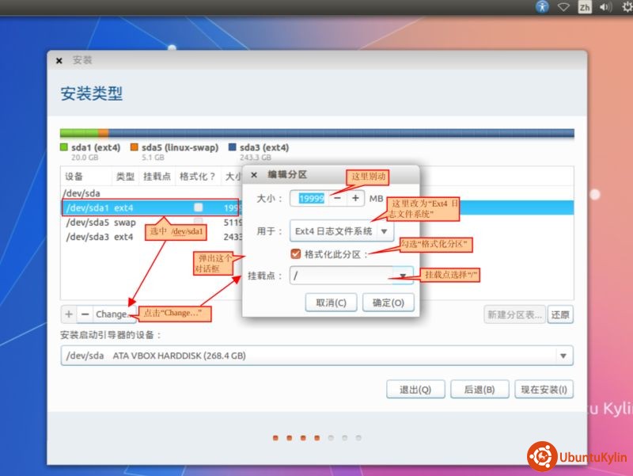Decrease partition size with minus stepper
This screenshot has height=476, width=633.
[337, 198]
